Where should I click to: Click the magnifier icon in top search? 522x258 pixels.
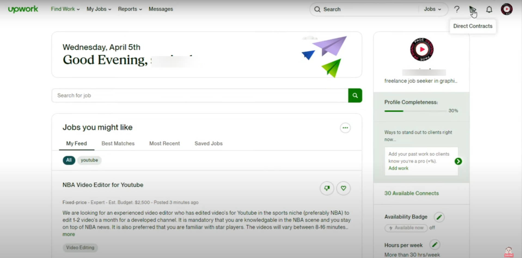pyautogui.click(x=317, y=9)
